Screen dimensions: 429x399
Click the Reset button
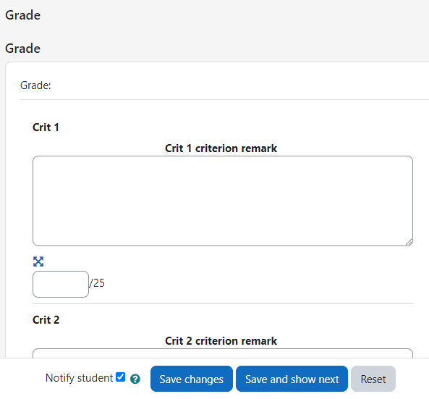373,379
